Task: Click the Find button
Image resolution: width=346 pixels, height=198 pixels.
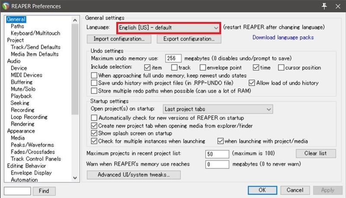Action: point(44,191)
